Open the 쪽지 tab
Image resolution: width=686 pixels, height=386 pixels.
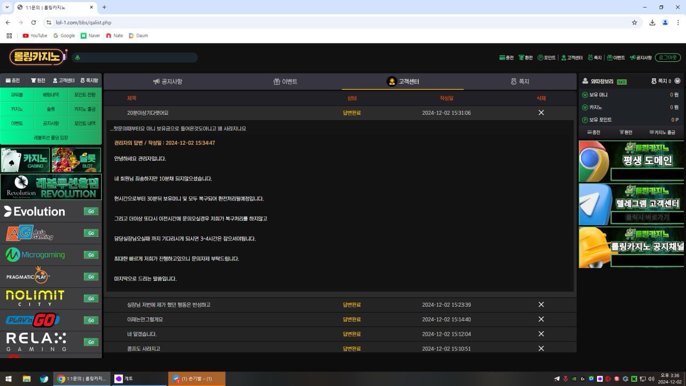(520, 81)
